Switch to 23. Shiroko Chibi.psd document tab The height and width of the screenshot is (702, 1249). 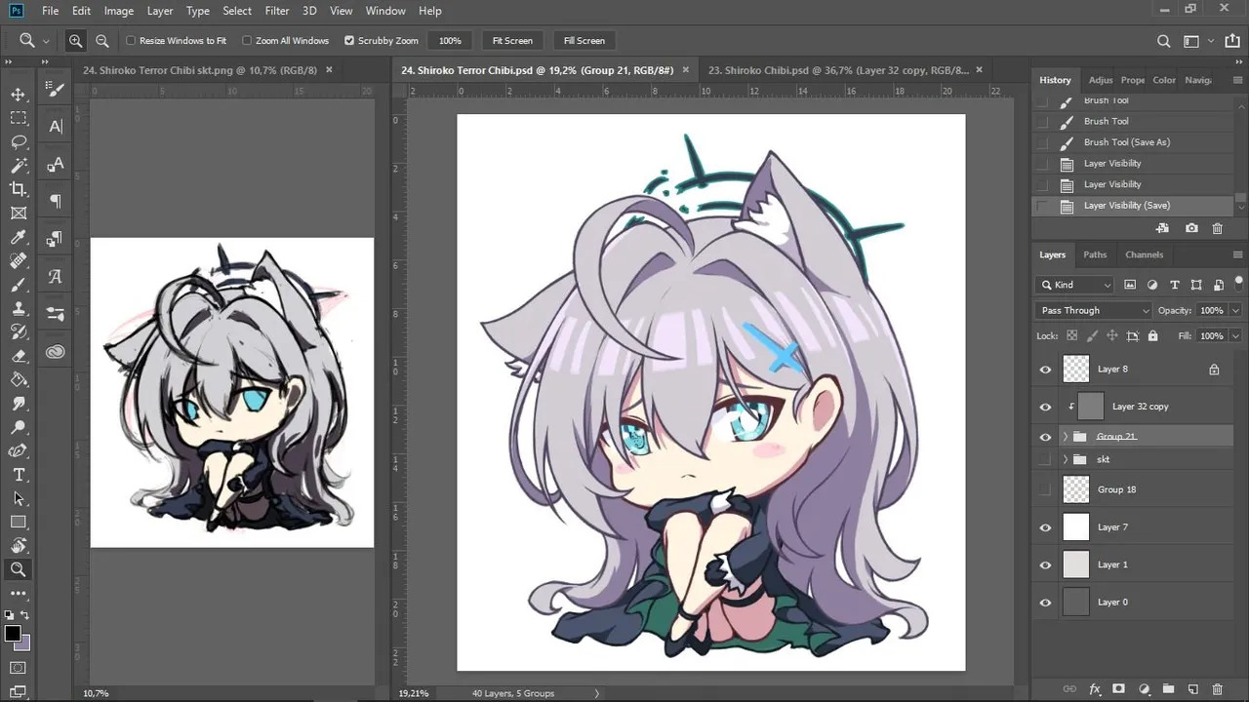838,70
